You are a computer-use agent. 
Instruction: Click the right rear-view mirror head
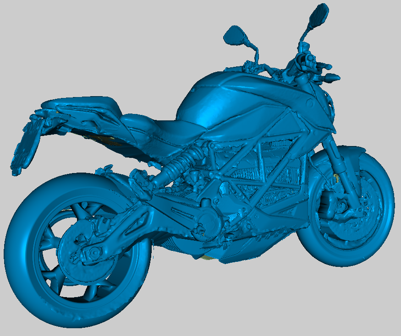pos(318,15)
